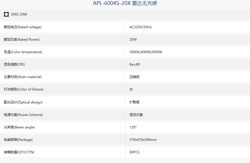
Task: Click the 主要材质(Main material) label
Action: pos(23,77)
